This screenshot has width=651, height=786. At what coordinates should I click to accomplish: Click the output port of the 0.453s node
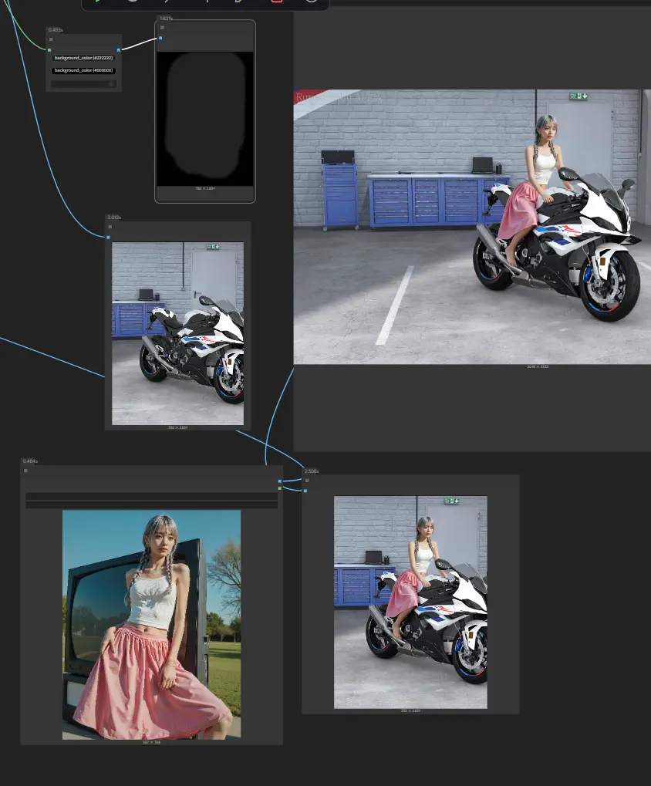pyautogui.click(x=119, y=49)
